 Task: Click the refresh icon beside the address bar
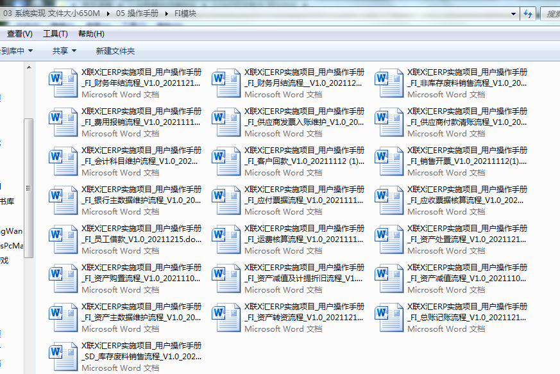(528, 13)
